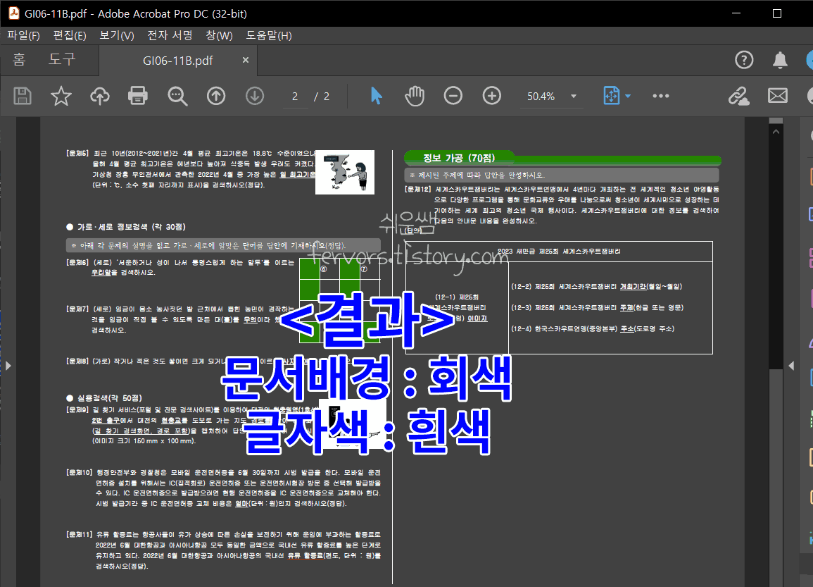
Task: Open the Save to cloud icon
Action: click(x=99, y=96)
